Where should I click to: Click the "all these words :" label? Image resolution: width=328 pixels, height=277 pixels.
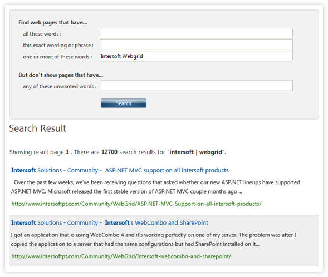click(42, 34)
